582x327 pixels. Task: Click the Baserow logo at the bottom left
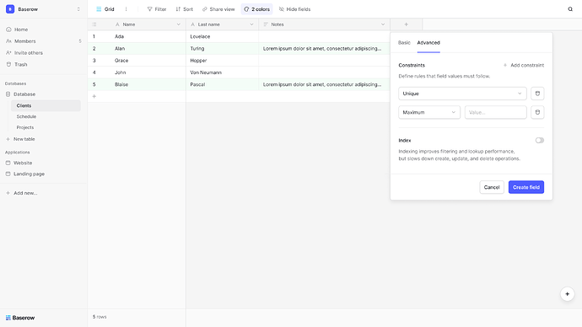[20, 318]
